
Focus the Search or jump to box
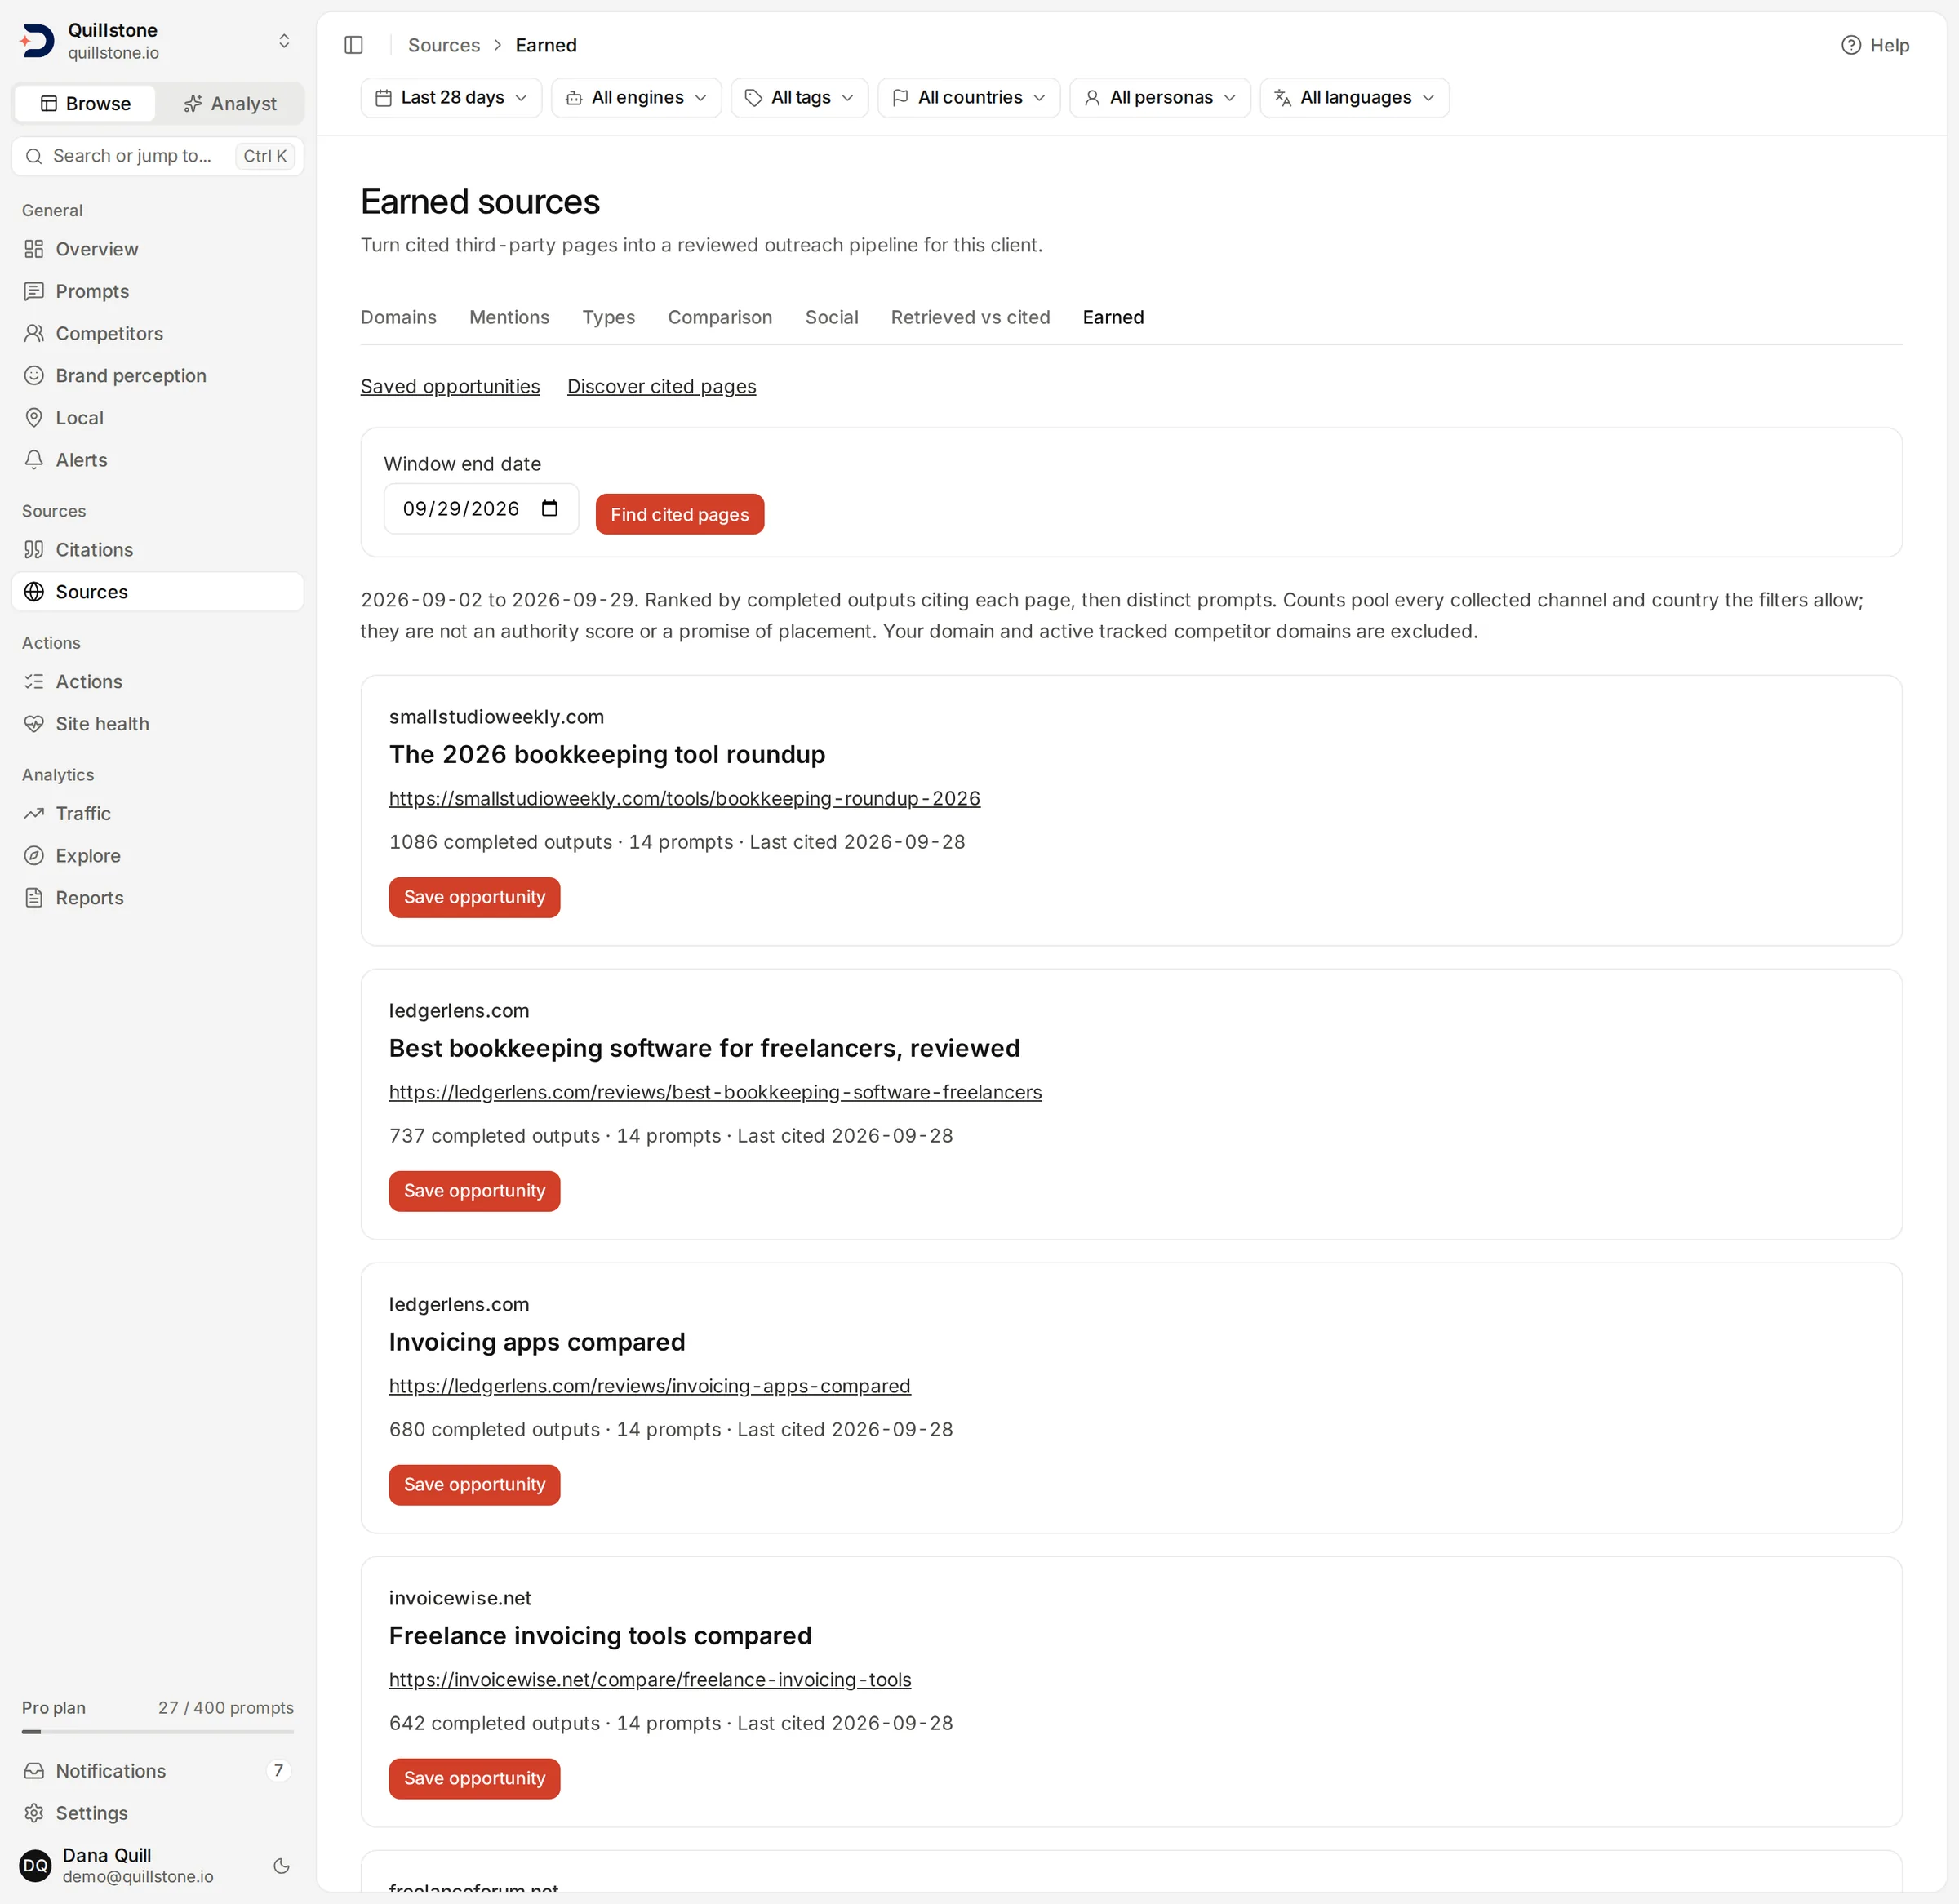(157, 156)
